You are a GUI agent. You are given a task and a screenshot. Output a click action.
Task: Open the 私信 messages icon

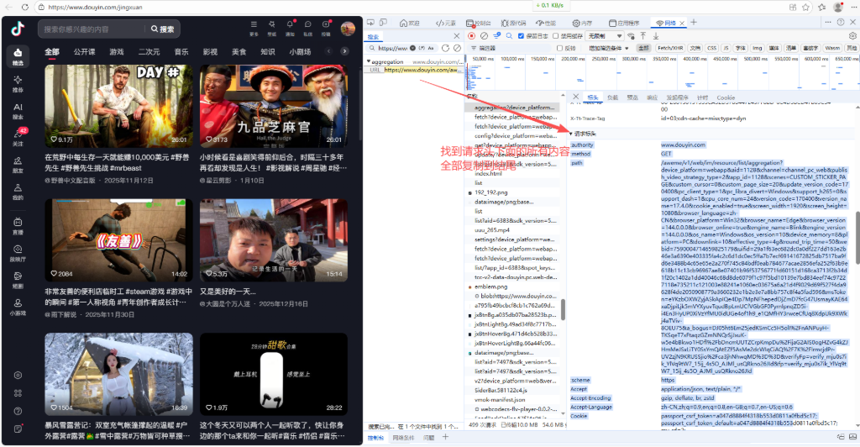[x=307, y=28]
